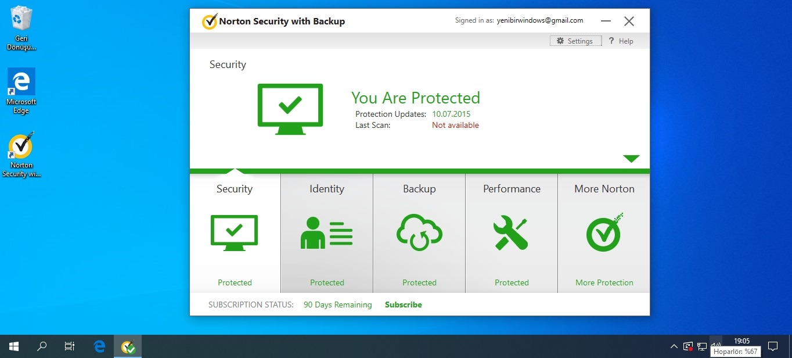Click the Identity person icon
This screenshot has width=792, height=358.
click(x=326, y=232)
